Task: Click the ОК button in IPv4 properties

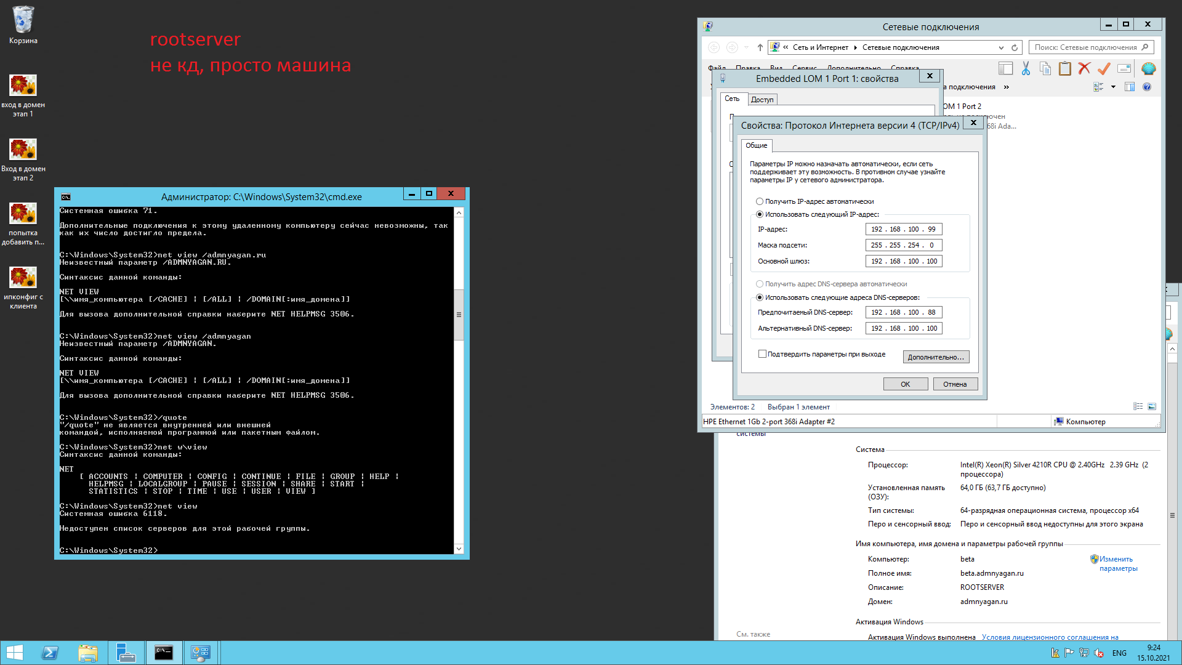Action: [x=906, y=384]
